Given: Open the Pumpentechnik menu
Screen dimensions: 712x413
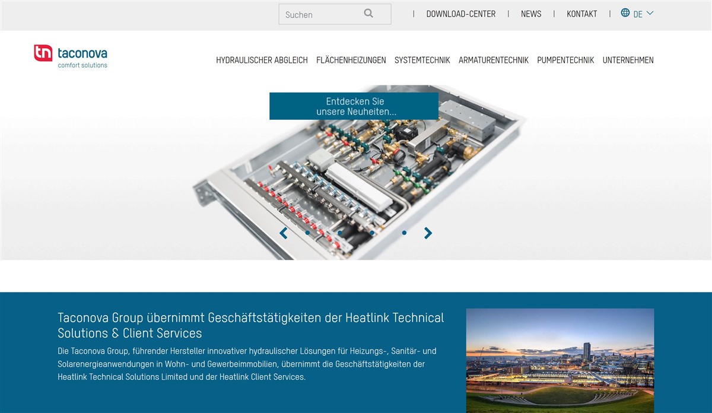Looking at the screenshot, I should point(565,60).
